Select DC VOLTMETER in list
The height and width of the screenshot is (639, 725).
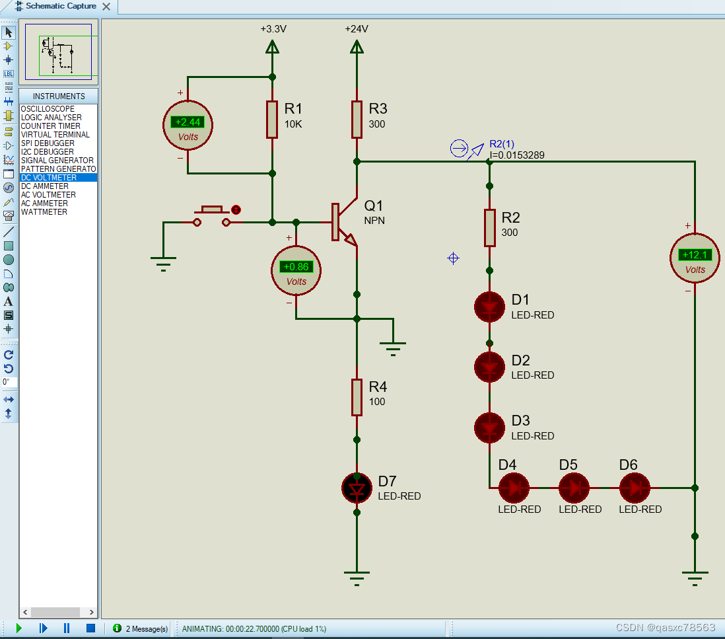[58, 178]
